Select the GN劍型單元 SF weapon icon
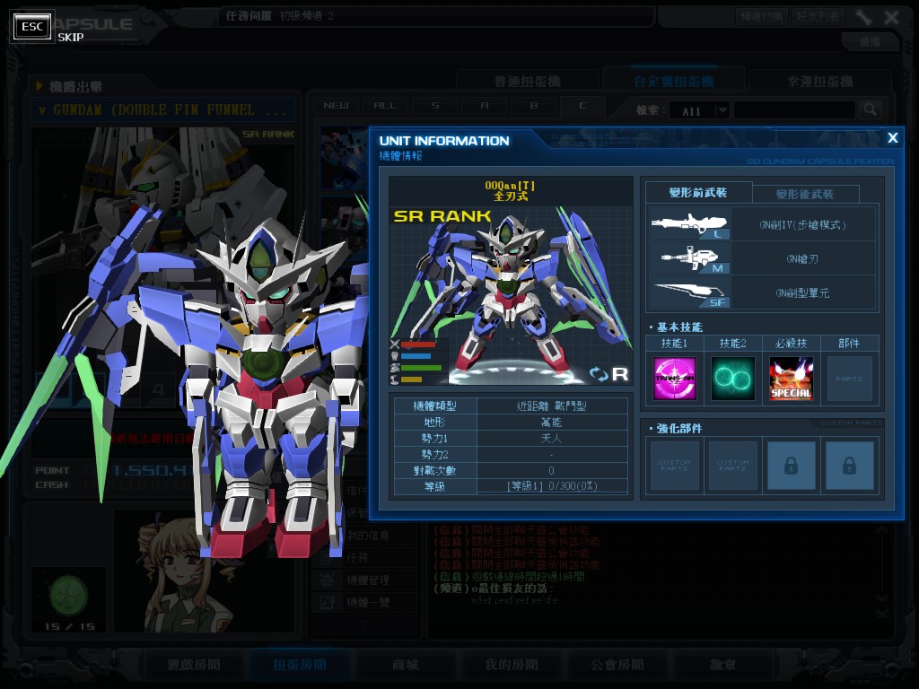 689,292
